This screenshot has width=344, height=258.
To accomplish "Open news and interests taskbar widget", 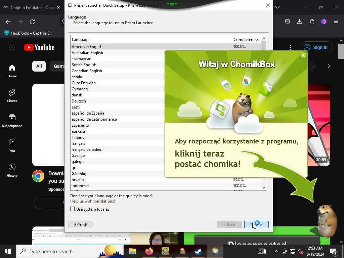I will [261, 251].
